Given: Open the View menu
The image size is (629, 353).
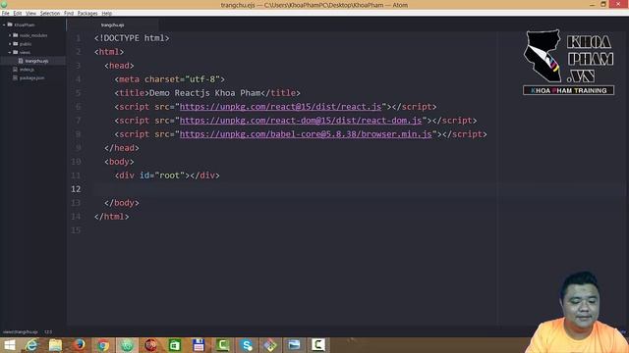Looking at the screenshot, I should pyautogui.click(x=30, y=13).
